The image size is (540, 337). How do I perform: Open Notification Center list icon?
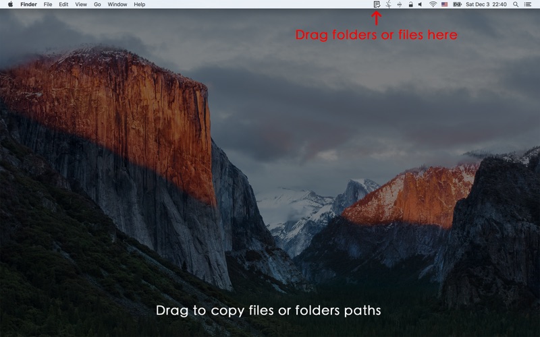click(528, 4)
